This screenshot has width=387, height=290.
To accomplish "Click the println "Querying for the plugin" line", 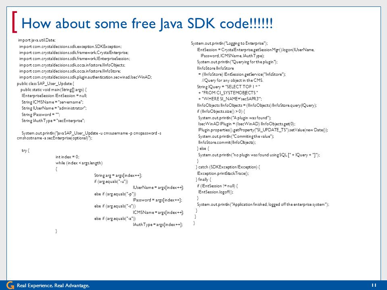I will coord(237,62).
